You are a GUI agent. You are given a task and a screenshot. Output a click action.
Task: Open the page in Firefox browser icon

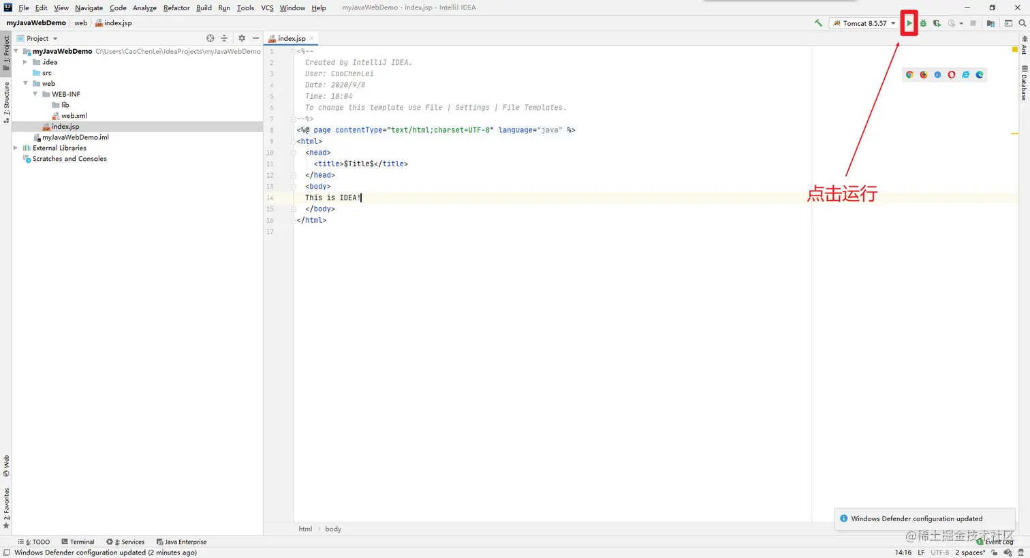[924, 75]
